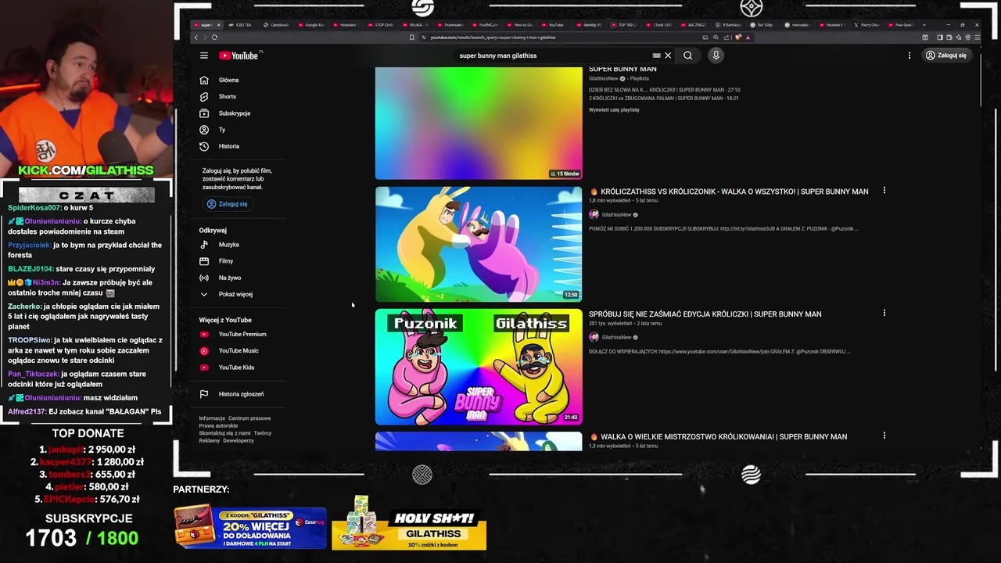The image size is (1001, 563).
Task: Click the Prawa autorskie footer link
Action: click(218, 425)
